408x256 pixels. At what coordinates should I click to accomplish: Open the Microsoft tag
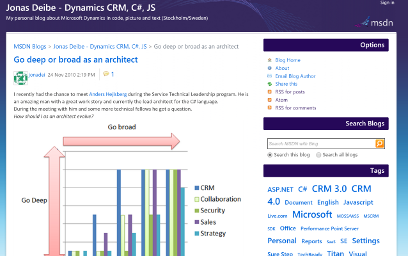coord(312,214)
